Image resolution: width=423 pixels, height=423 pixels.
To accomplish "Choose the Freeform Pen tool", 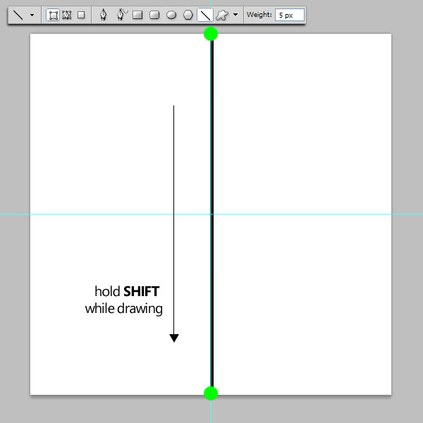I will 122,15.
